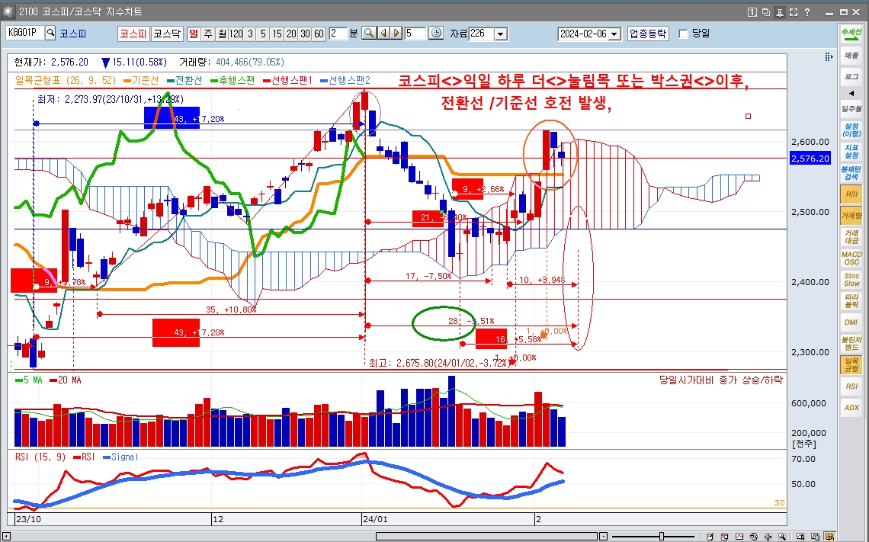Viewport: 869px width, 542px height.
Task: Select the 3-minute interval button
Action: pos(250,34)
